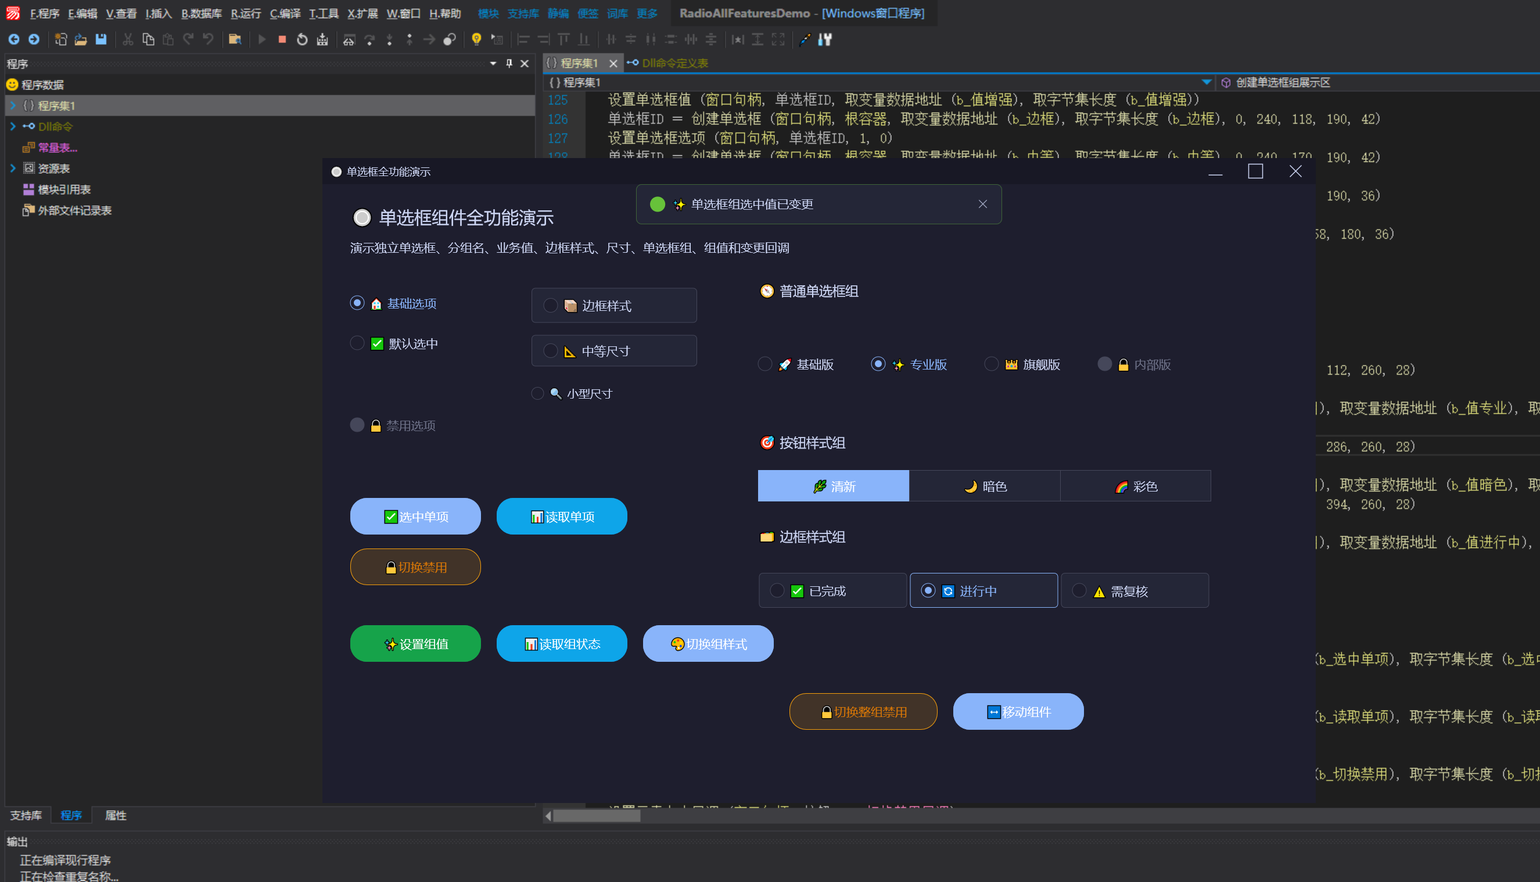Switch to the Dll命令定义表 tab
This screenshot has height=882, width=1540.
pos(667,63)
